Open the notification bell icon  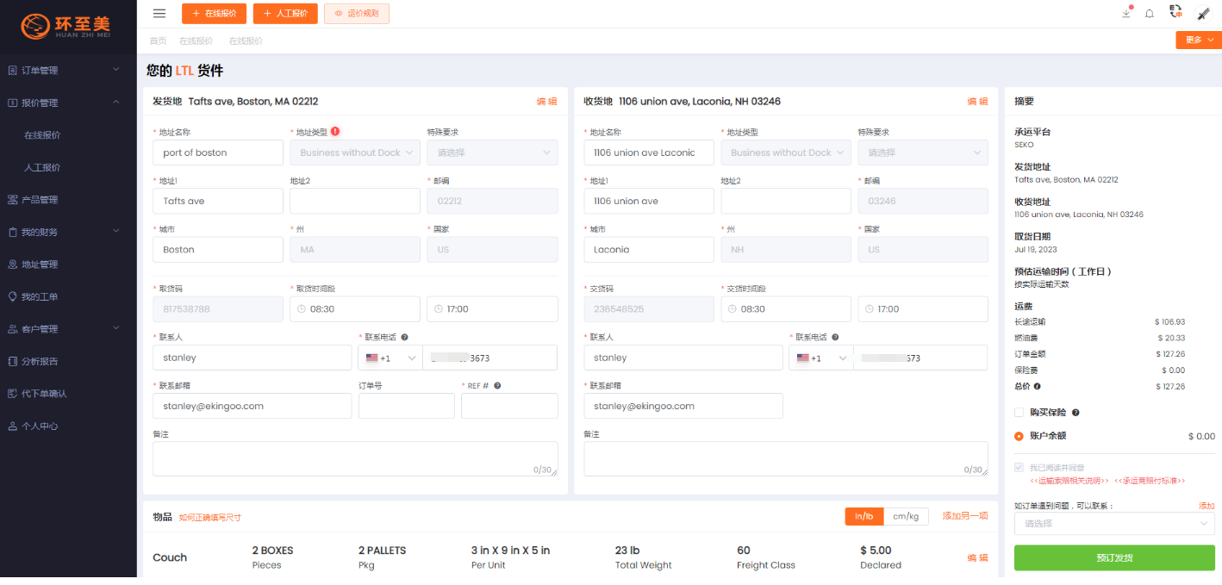(1149, 14)
